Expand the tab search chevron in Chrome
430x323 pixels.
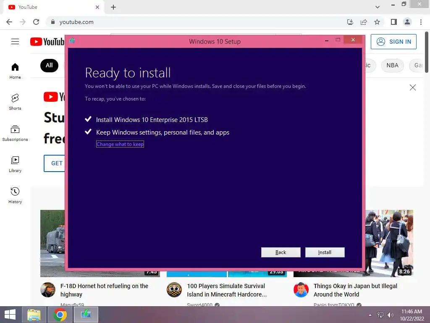(x=378, y=7)
